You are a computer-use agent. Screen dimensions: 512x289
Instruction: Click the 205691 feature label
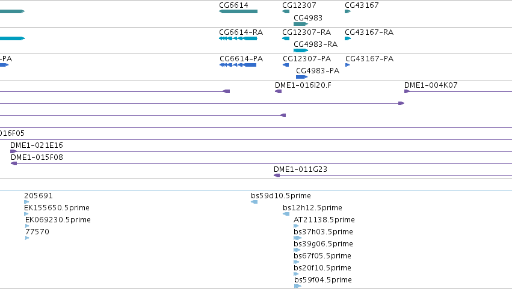click(x=38, y=196)
